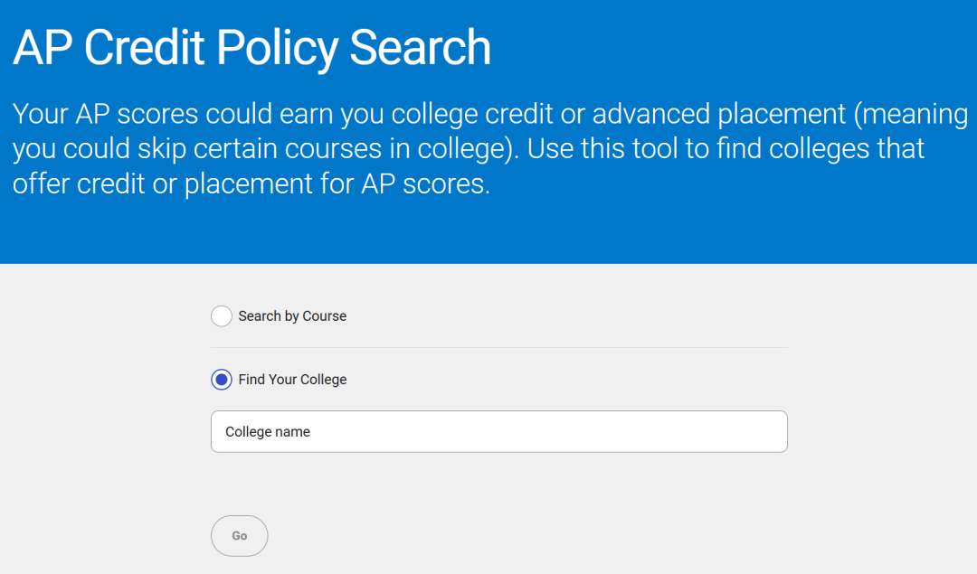
Task: Click the divider area between search options
Action: point(498,348)
